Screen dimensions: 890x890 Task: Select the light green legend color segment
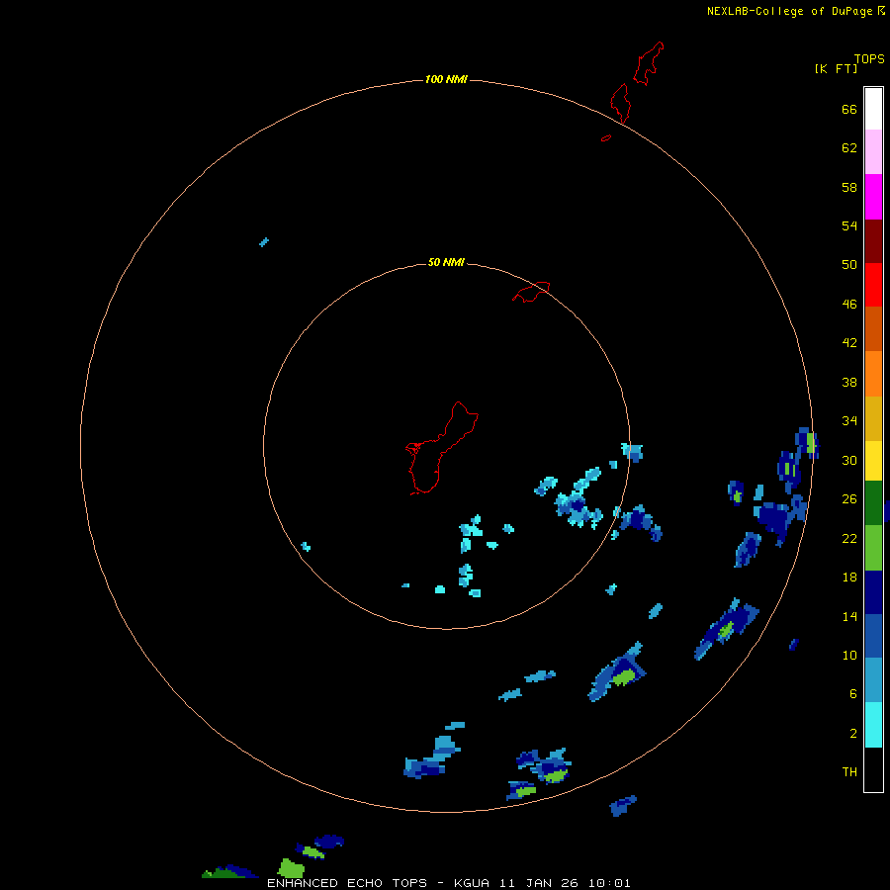tap(873, 548)
